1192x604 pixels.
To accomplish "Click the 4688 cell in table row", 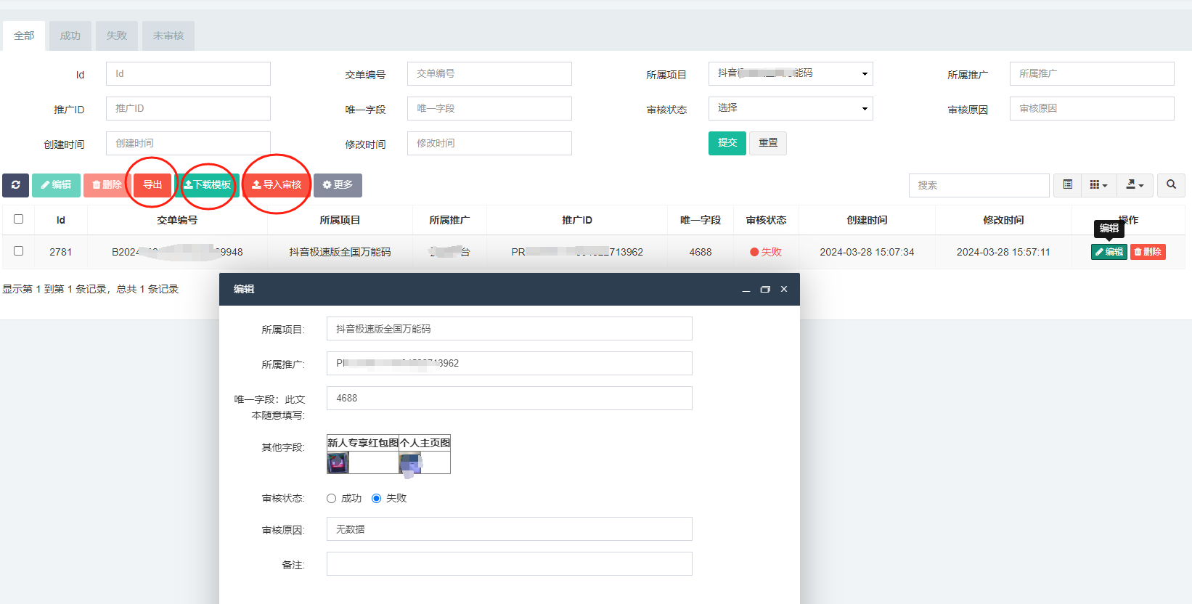I will (x=701, y=252).
